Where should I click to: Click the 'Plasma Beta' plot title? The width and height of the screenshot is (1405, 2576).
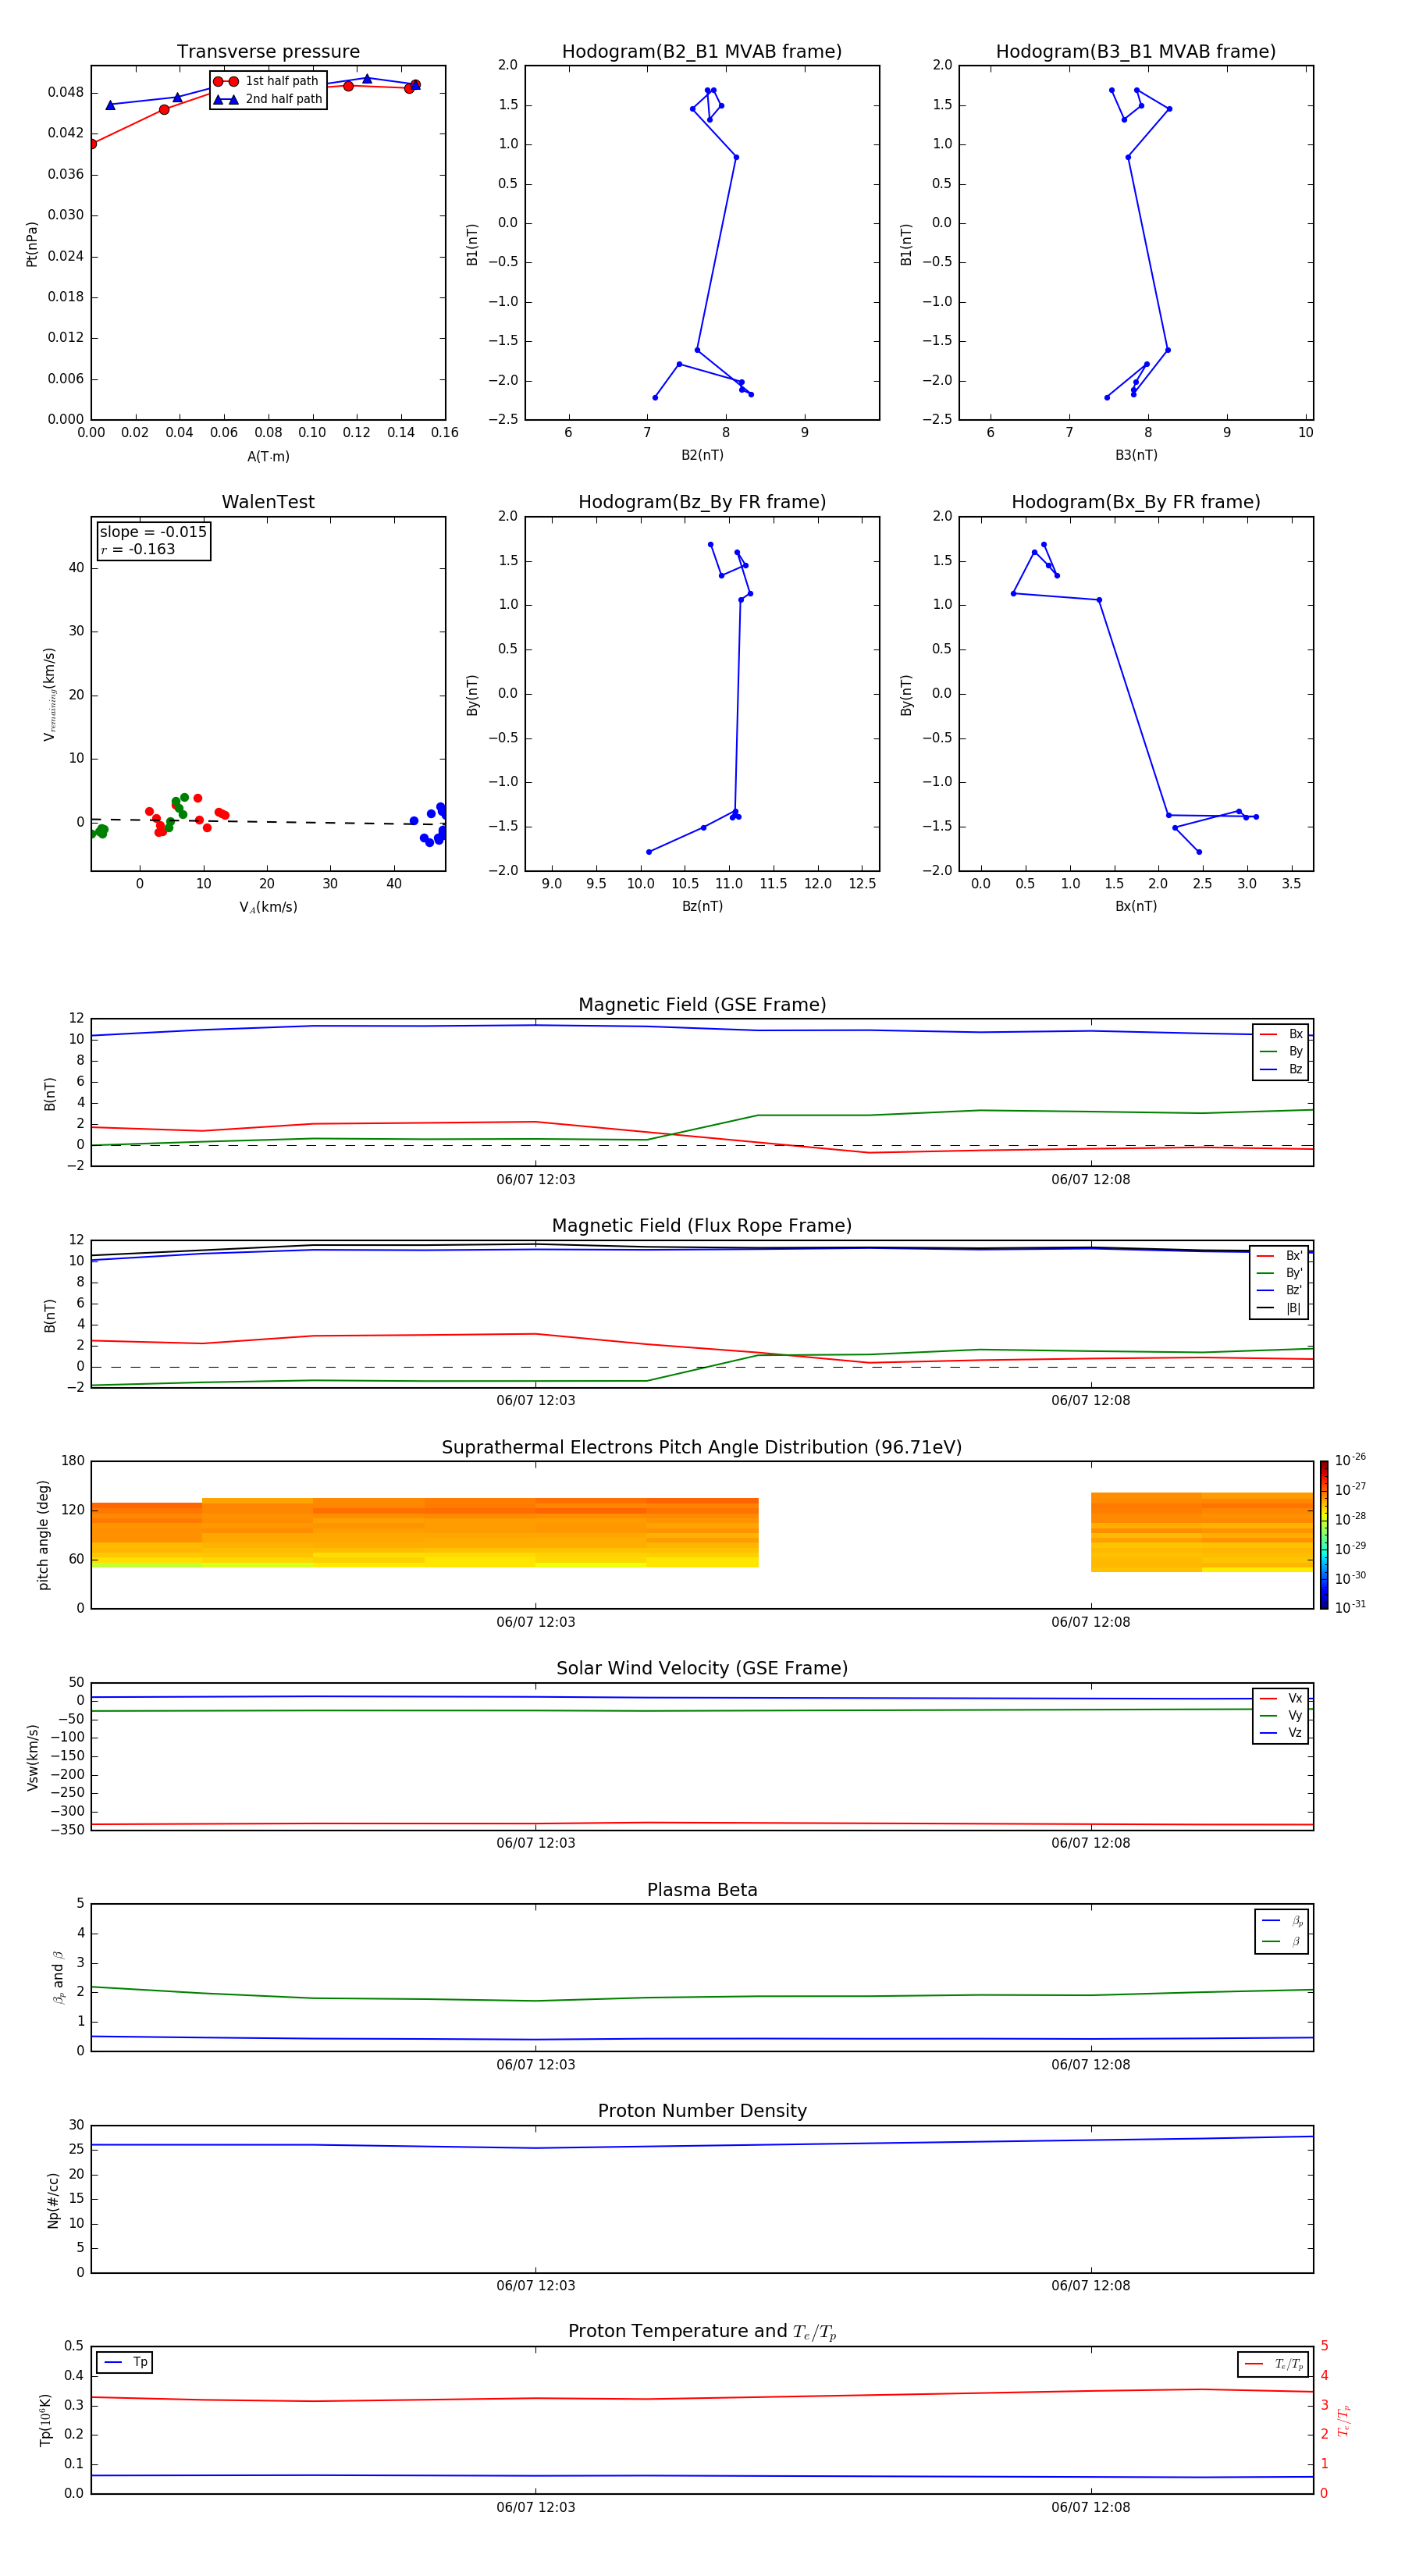pyautogui.click(x=702, y=1890)
